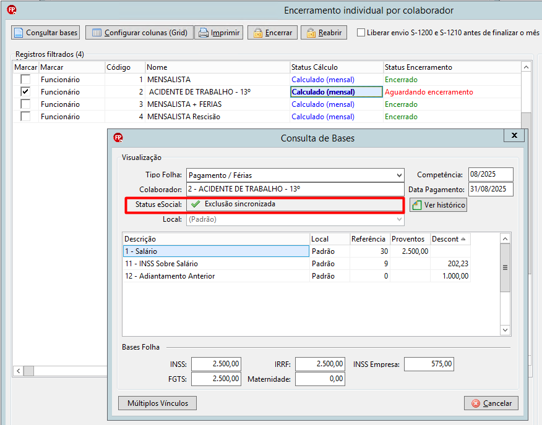Click the 202,23 discount value
The image size is (542, 425).
[x=458, y=264]
